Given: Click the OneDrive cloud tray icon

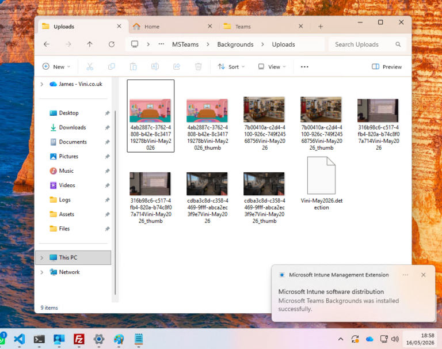Looking at the screenshot, I should 369,339.
